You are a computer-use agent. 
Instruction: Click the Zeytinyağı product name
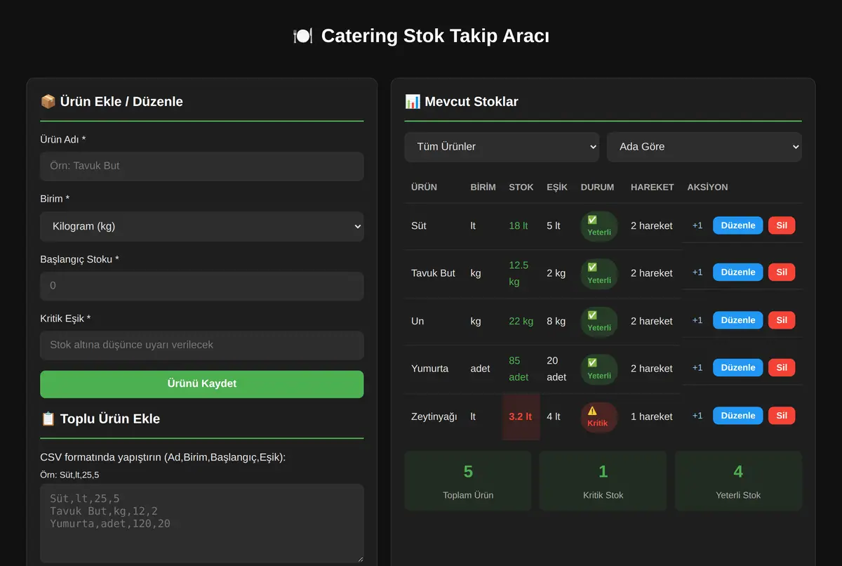[434, 417]
